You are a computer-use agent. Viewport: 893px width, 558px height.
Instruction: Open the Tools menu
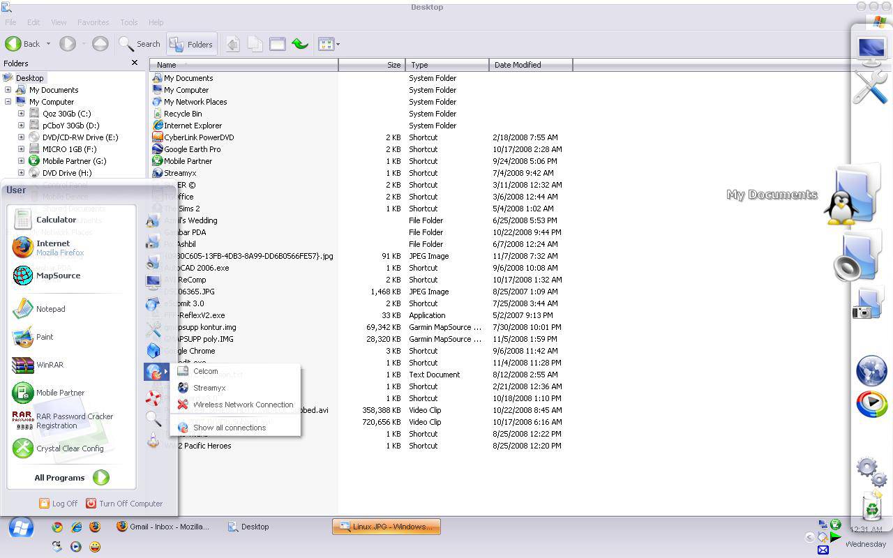coord(128,22)
